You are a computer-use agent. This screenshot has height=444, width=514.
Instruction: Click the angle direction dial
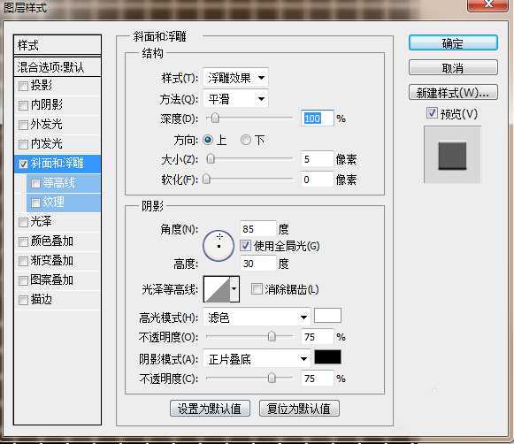(219, 246)
